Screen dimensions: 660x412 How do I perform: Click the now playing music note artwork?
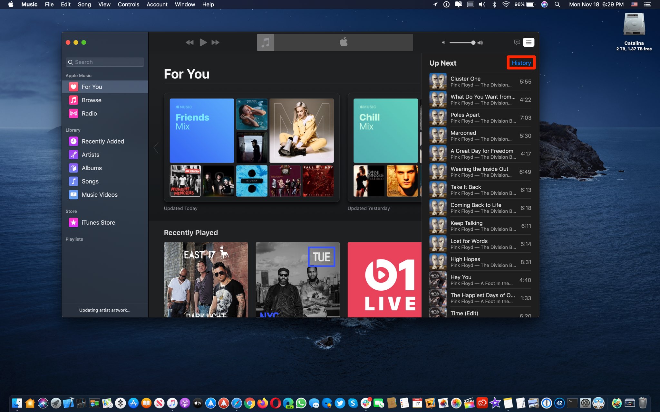(266, 42)
